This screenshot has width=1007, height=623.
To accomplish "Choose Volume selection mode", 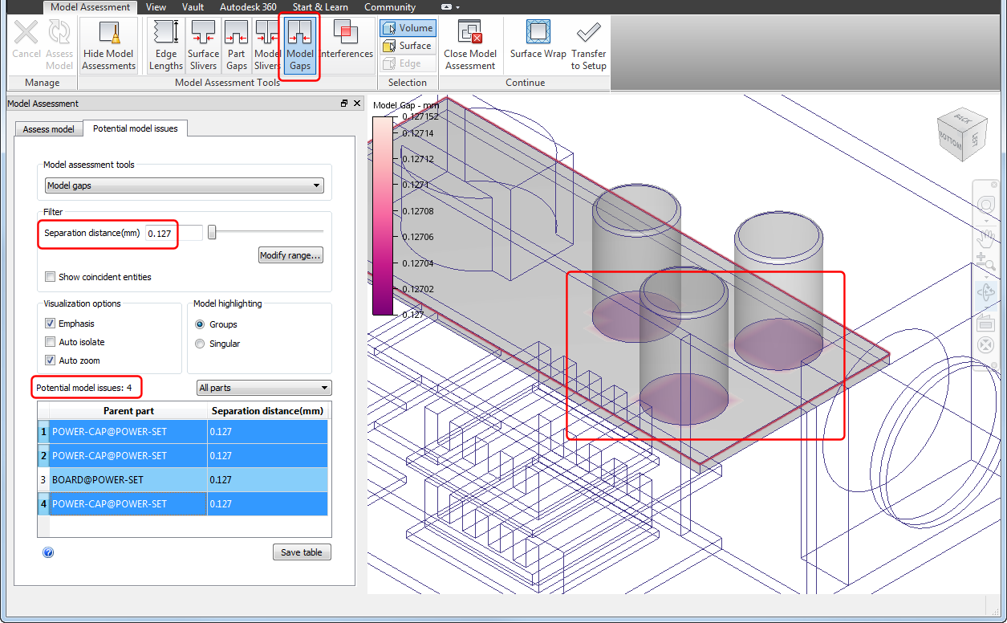I will pyautogui.click(x=408, y=28).
